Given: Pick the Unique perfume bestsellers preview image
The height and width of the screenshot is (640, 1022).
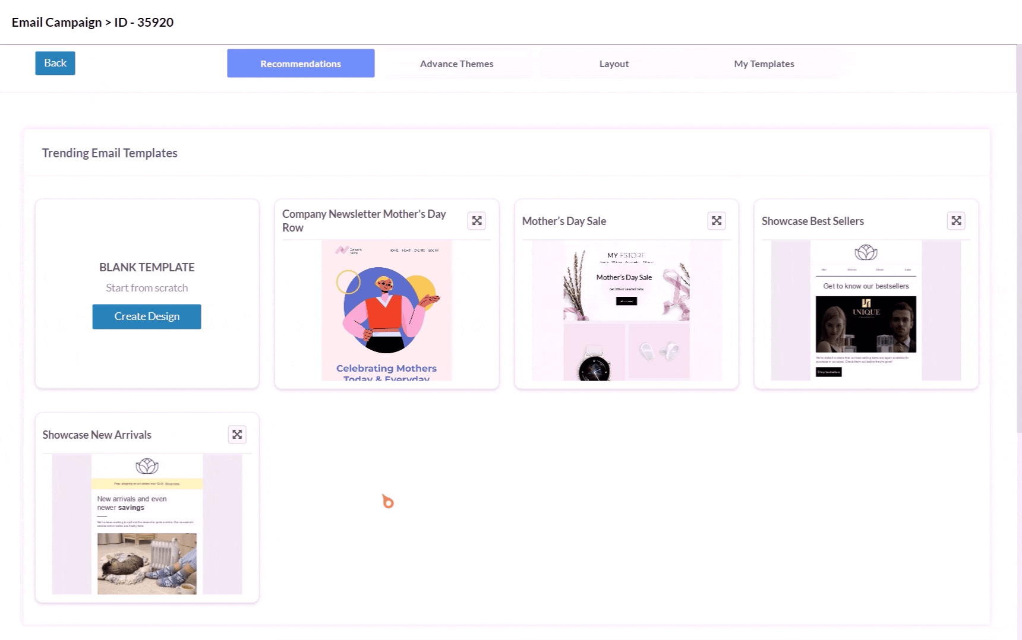Looking at the screenshot, I should (866, 324).
